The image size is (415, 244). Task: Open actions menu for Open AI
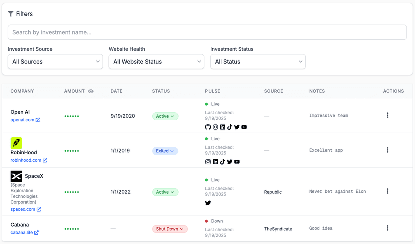point(387,115)
